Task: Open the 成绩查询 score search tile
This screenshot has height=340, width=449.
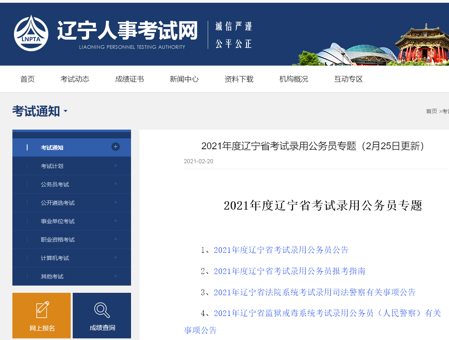Action: (x=102, y=316)
